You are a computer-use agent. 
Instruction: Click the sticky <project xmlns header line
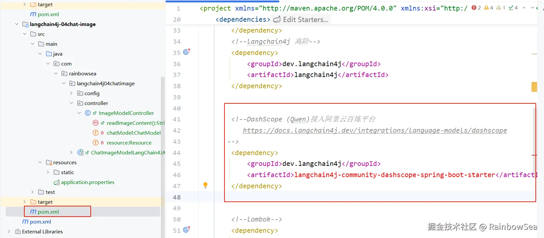pos(333,8)
